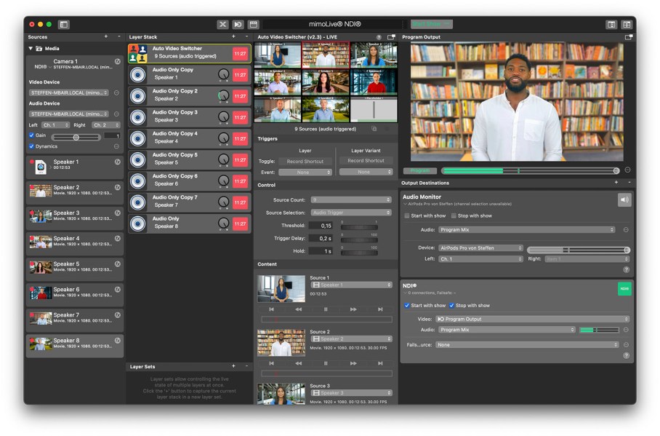Image resolution: width=660 pixels, height=436 pixels.
Task: Uncheck NDI Stop with show
Action: (x=451, y=305)
